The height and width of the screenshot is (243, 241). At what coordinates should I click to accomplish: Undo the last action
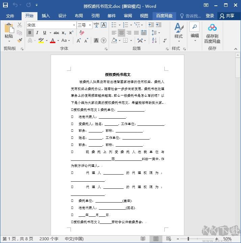pyautogui.click(x=15, y=5)
